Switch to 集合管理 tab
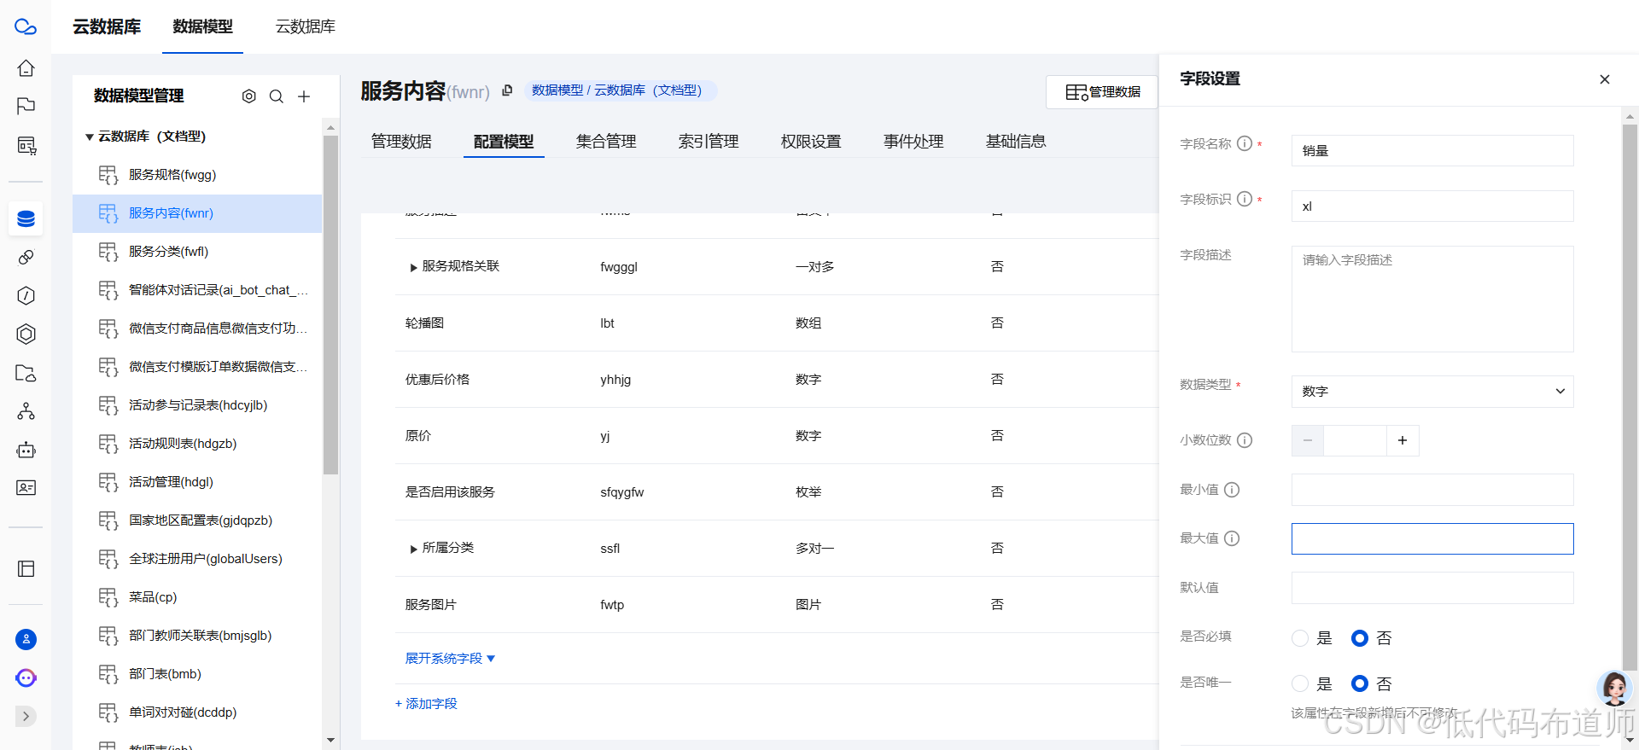 [x=606, y=142]
